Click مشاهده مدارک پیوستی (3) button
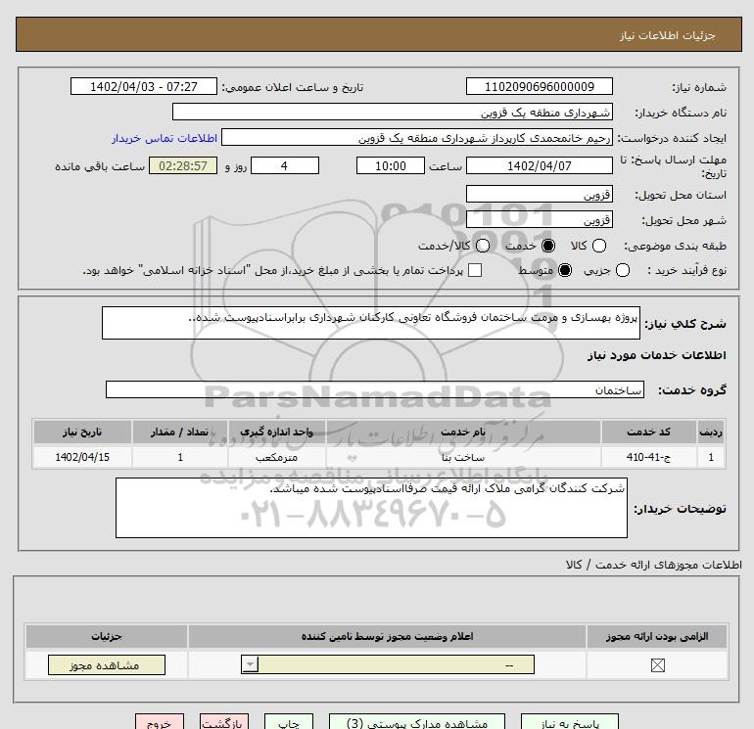 pyautogui.click(x=417, y=722)
